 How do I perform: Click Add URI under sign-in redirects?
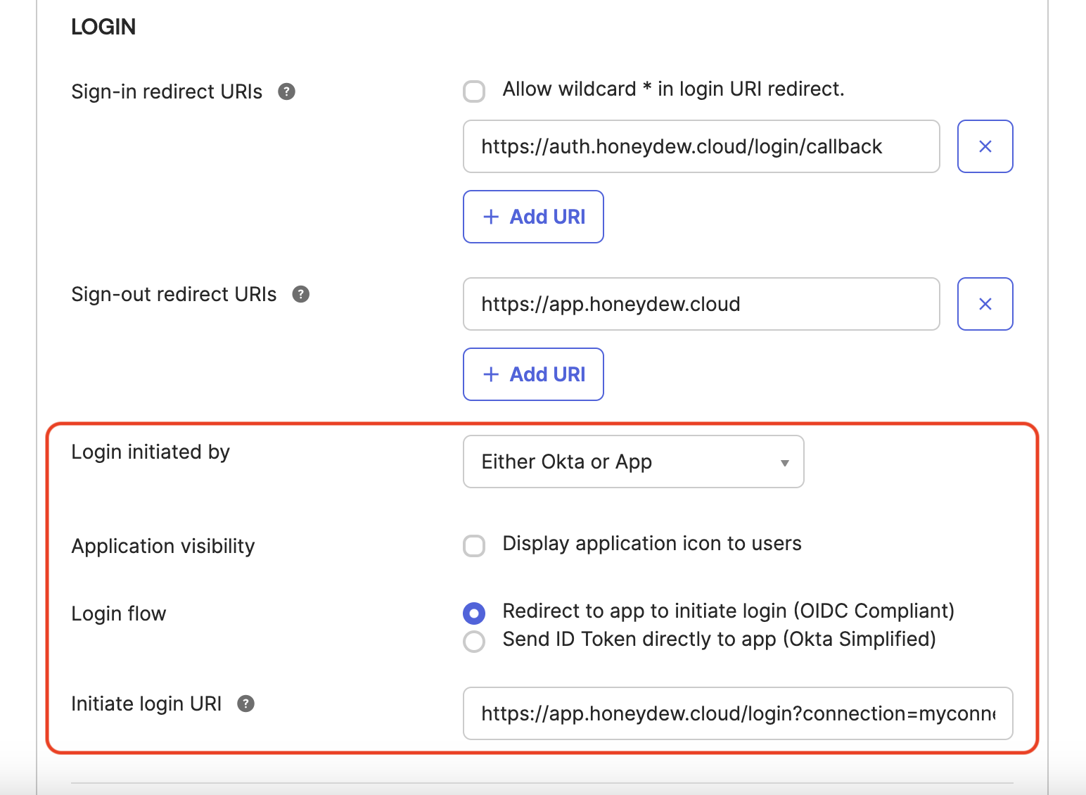pos(533,217)
